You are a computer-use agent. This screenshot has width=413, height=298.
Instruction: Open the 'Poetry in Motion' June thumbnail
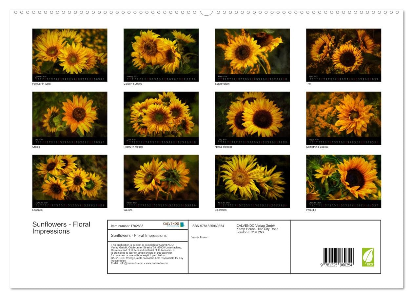click(161, 118)
